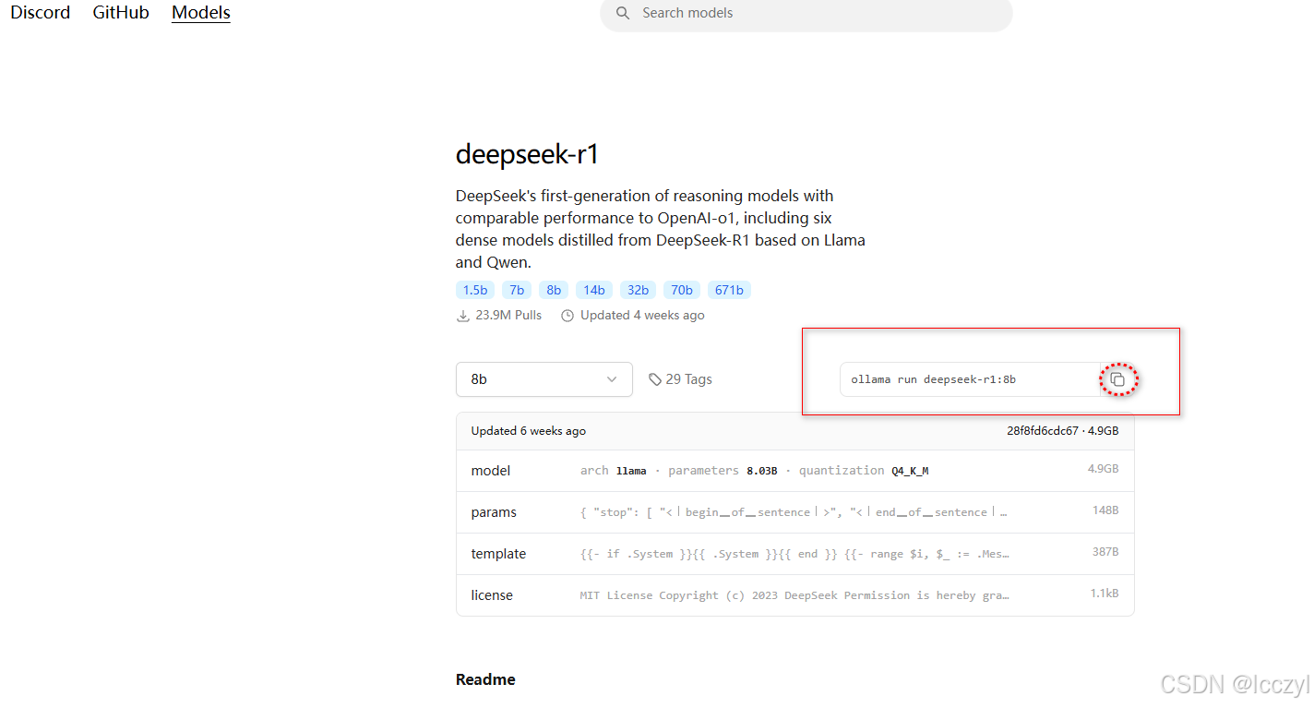Click the search magnifier icon
This screenshot has width=1314, height=708.
(623, 13)
